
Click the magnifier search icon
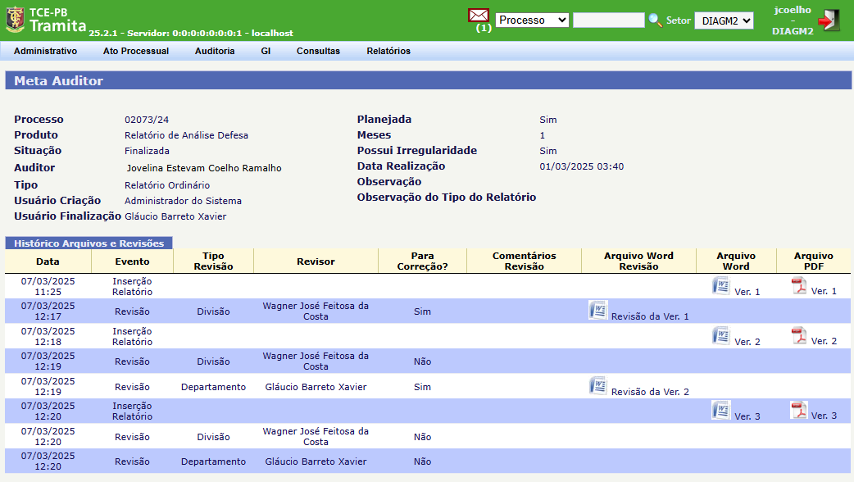click(655, 20)
